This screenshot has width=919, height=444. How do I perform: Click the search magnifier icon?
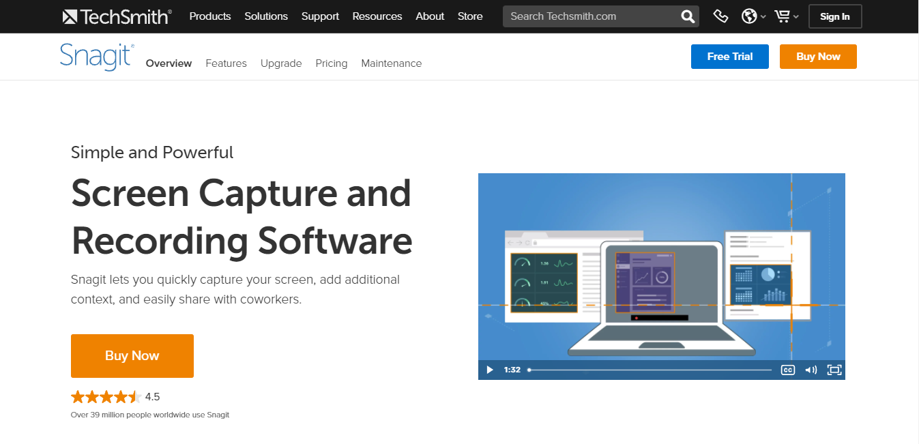pos(688,16)
